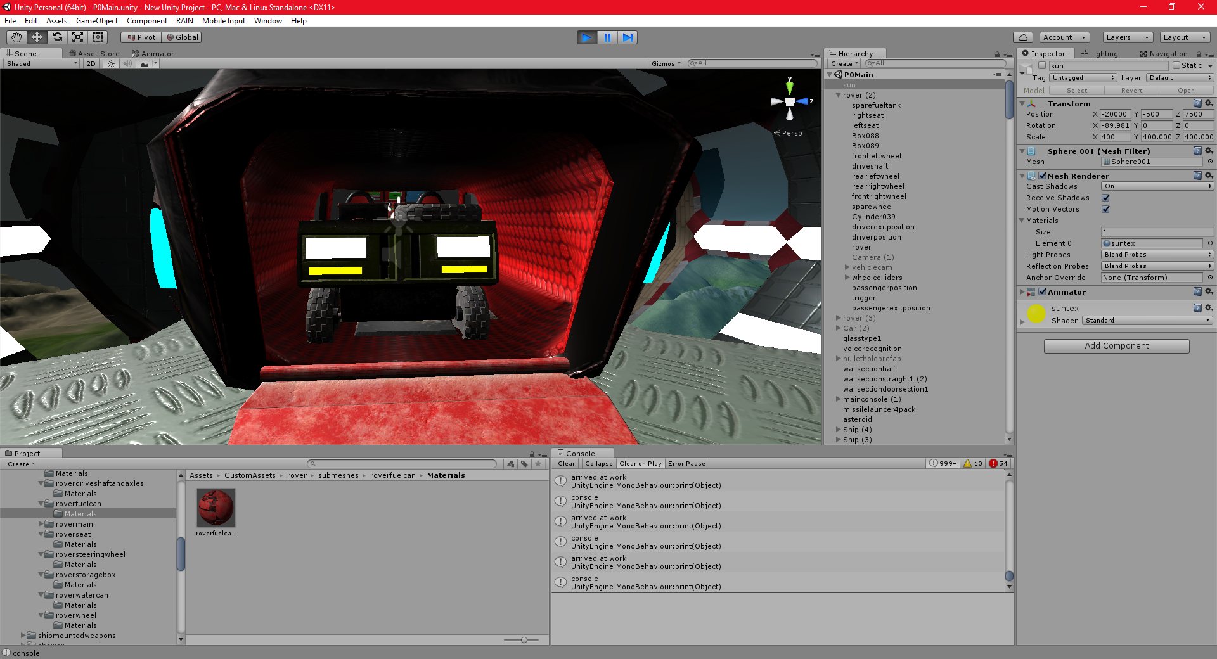
Task: Toggle scene audio speaker icon
Action: (x=127, y=63)
